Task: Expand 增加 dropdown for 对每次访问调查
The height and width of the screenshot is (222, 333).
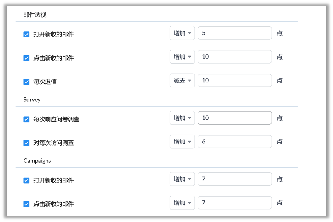Action: coord(182,142)
